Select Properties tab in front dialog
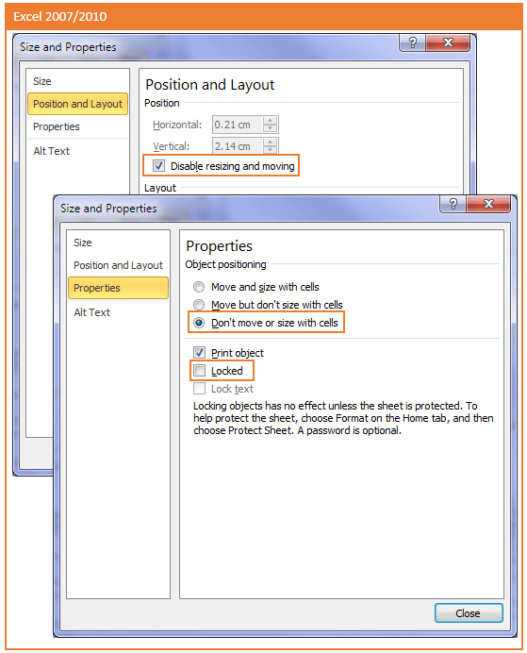The image size is (527, 653). point(118,288)
